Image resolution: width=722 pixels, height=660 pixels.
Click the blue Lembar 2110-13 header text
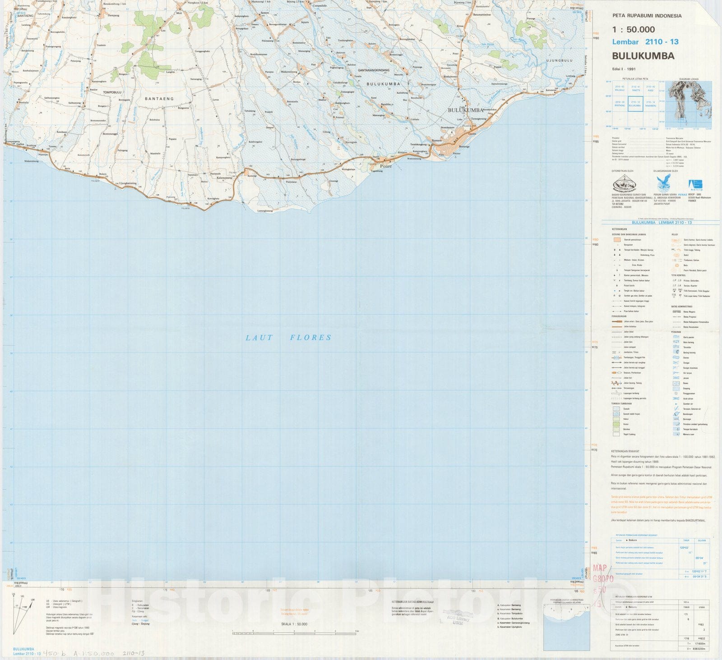coord(645,42)
